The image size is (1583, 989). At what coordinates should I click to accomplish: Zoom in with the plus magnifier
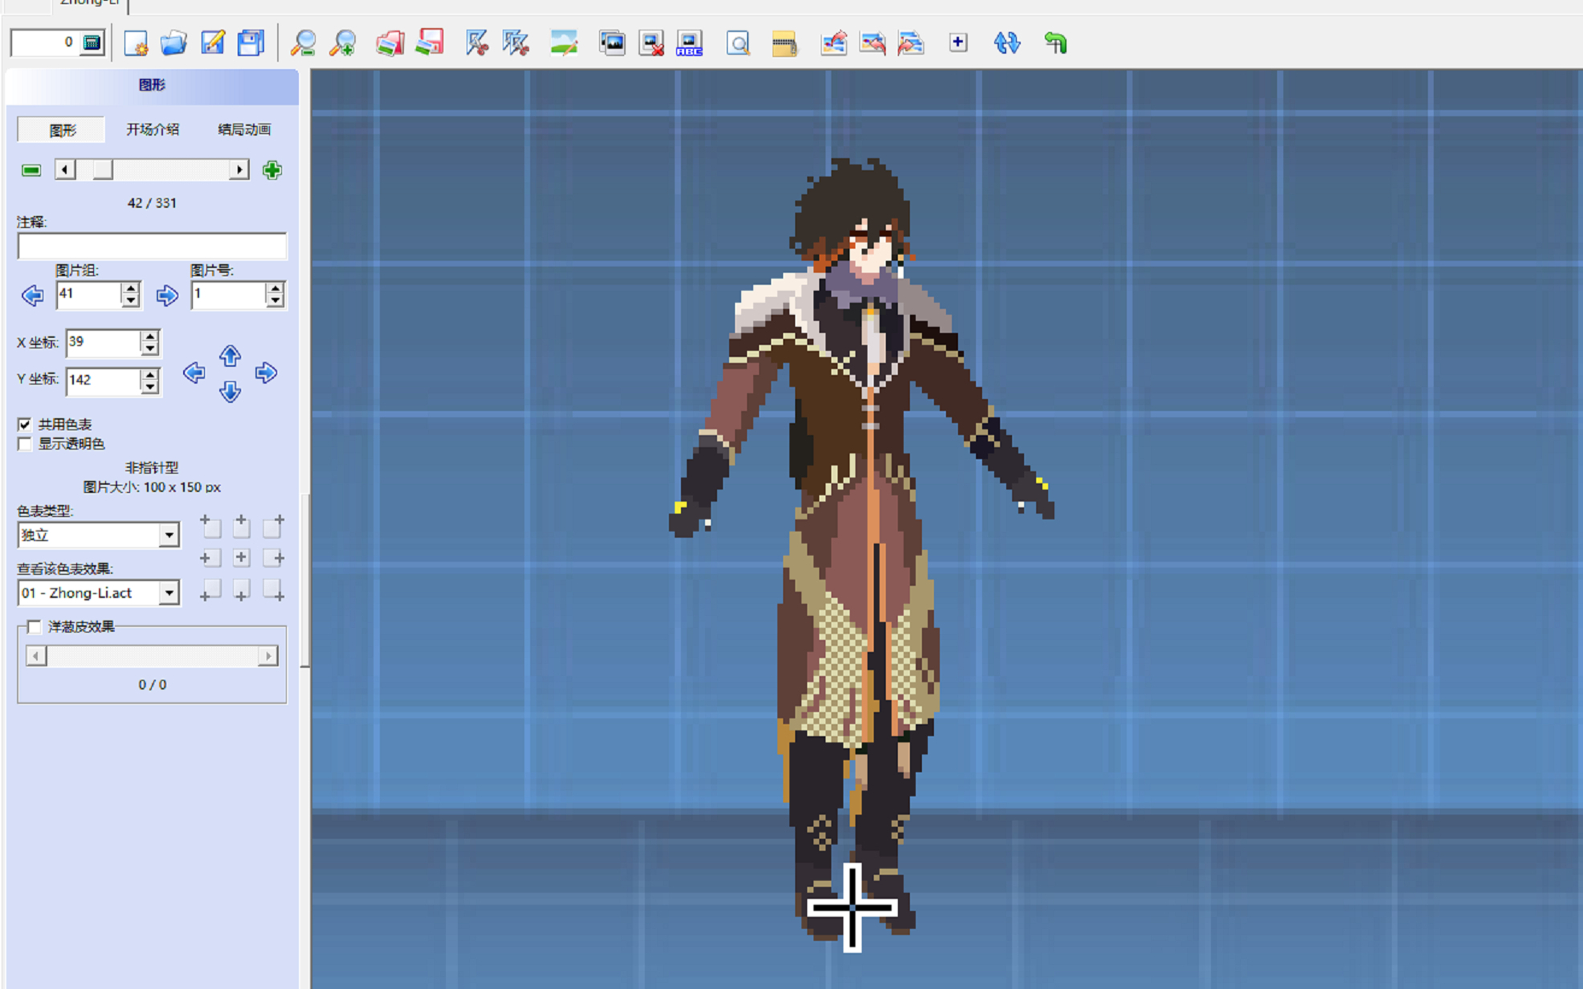click(x=343, y=43)
